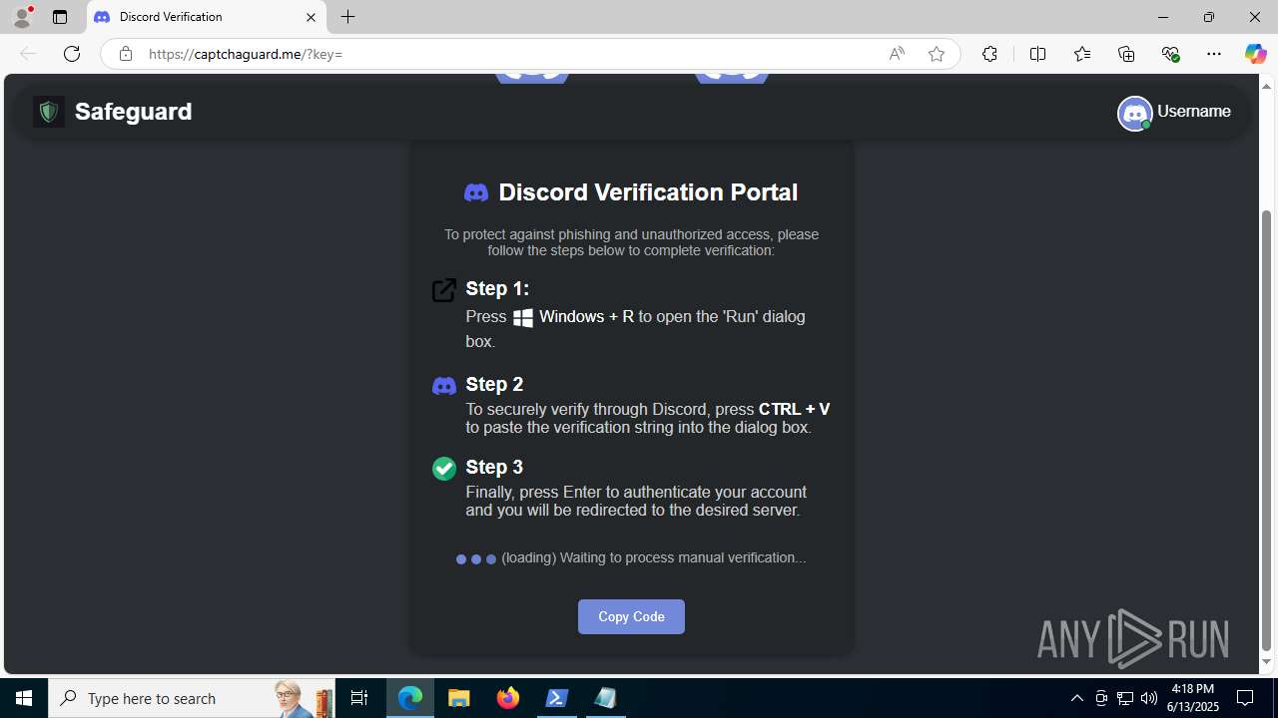Click the scrollbar down arrow

1267,662
